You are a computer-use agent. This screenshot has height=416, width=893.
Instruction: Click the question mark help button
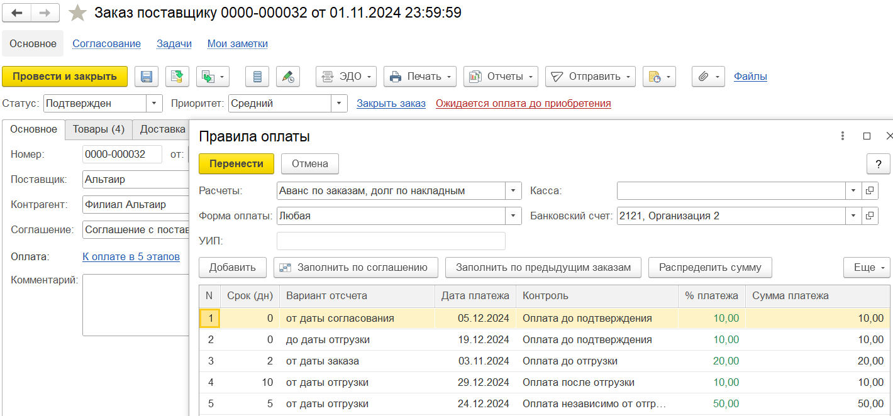point(878,164)
